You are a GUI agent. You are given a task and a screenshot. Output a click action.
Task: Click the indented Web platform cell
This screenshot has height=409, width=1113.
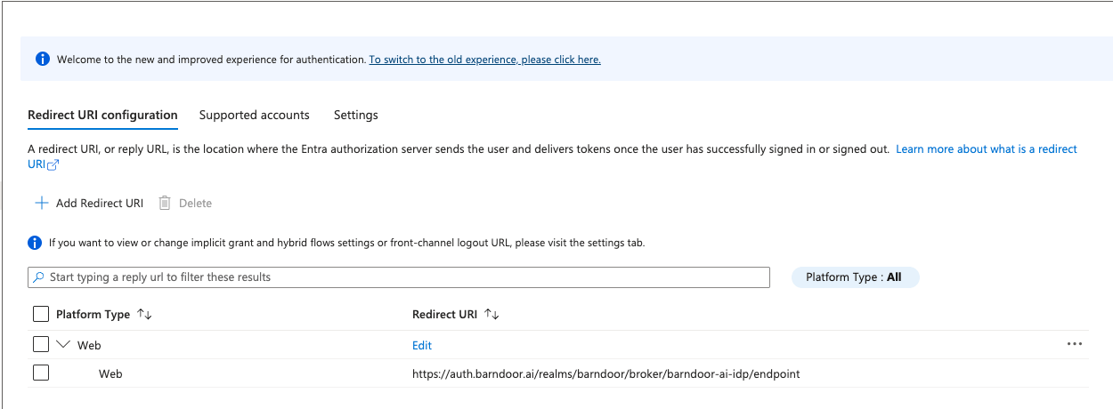110,374
